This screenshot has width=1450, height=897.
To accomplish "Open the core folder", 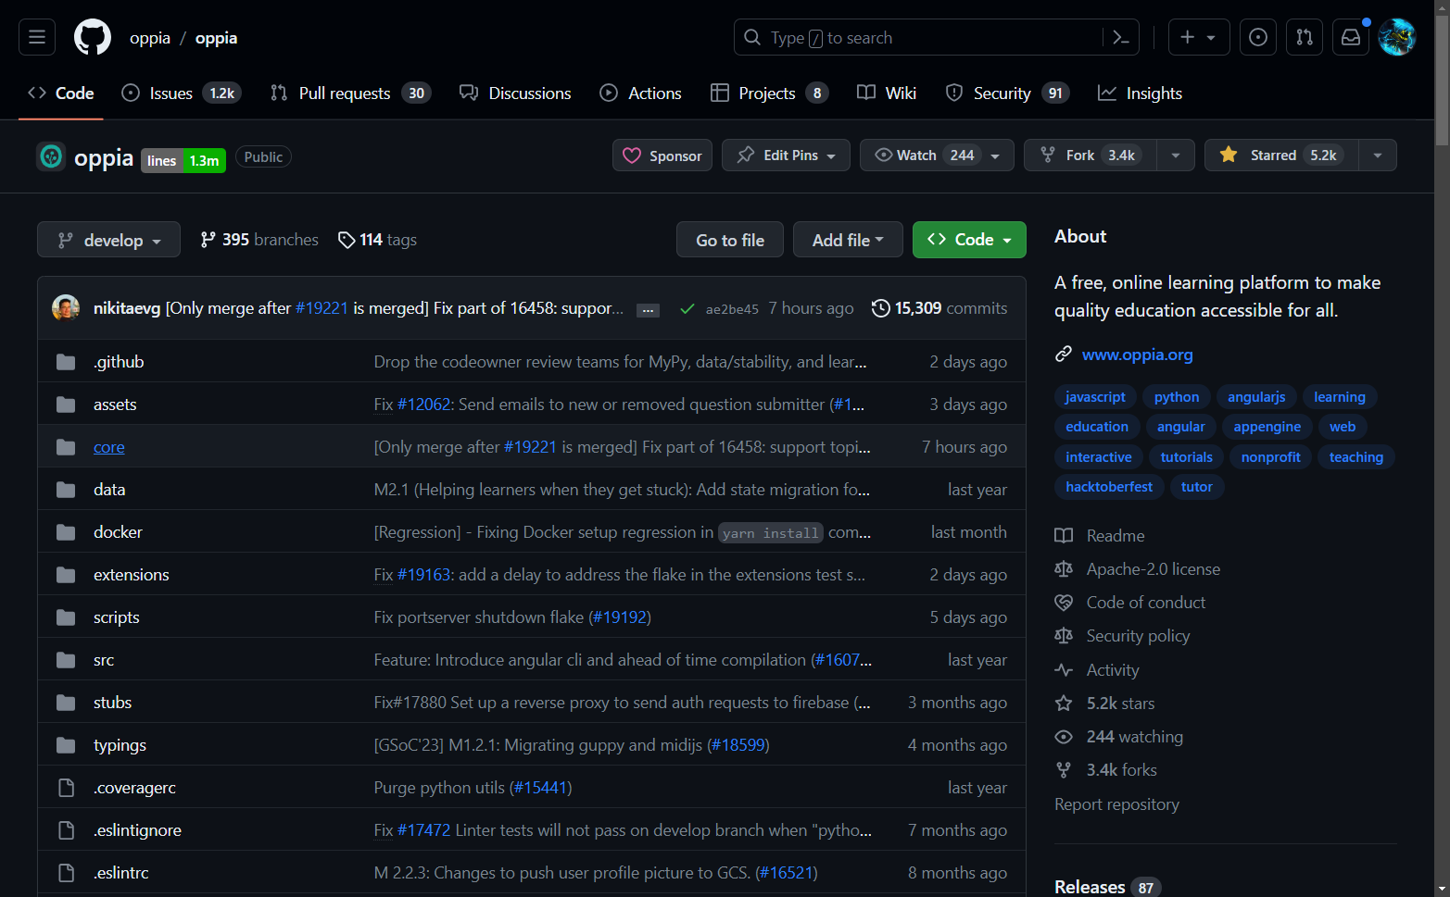I will point(108,447).
